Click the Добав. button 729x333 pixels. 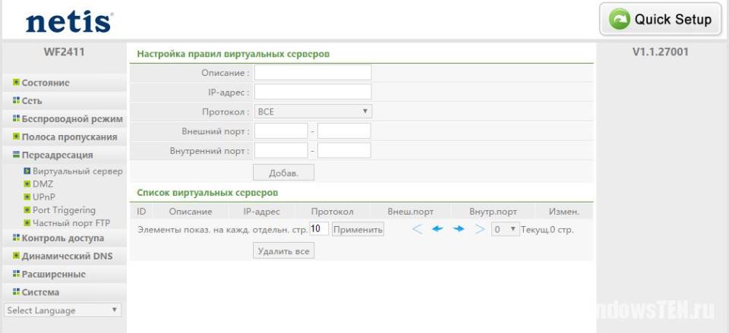click(283, 173)
